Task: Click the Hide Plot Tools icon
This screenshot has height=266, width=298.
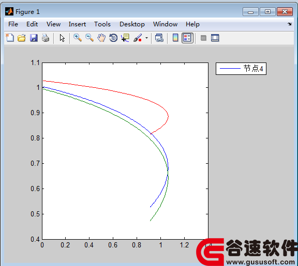Action: pos(203,38)
